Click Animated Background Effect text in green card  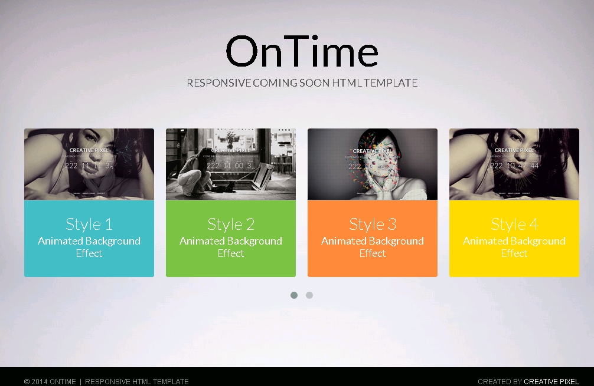(x=231, y=247)
